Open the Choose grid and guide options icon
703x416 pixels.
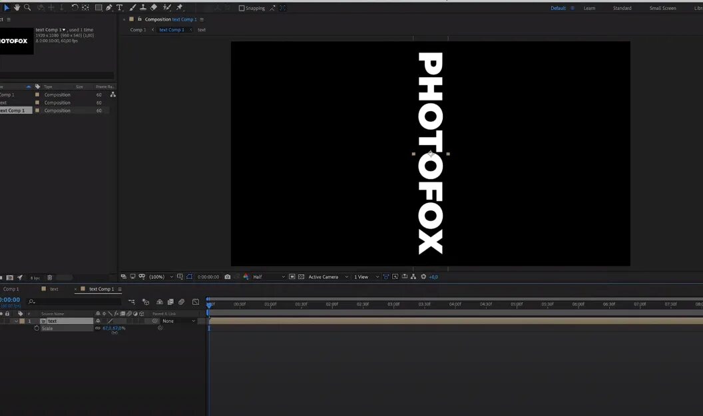tap(180, 277)
